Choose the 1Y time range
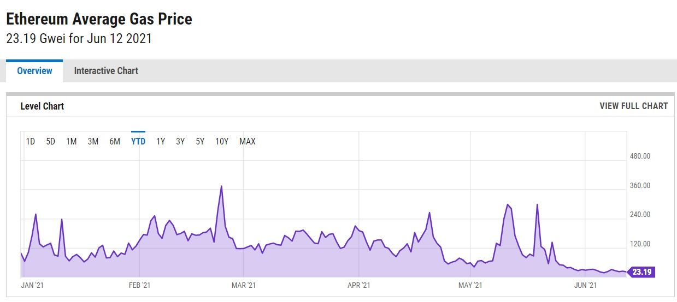Screen dimensions: 677x302 point(161,141)
